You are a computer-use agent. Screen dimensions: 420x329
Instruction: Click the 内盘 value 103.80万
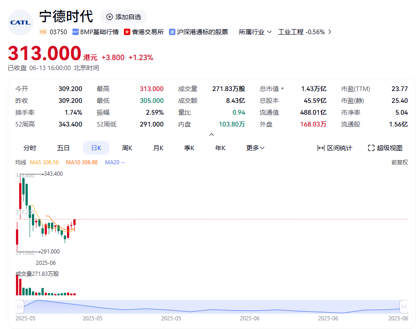(x=232, y=124)
